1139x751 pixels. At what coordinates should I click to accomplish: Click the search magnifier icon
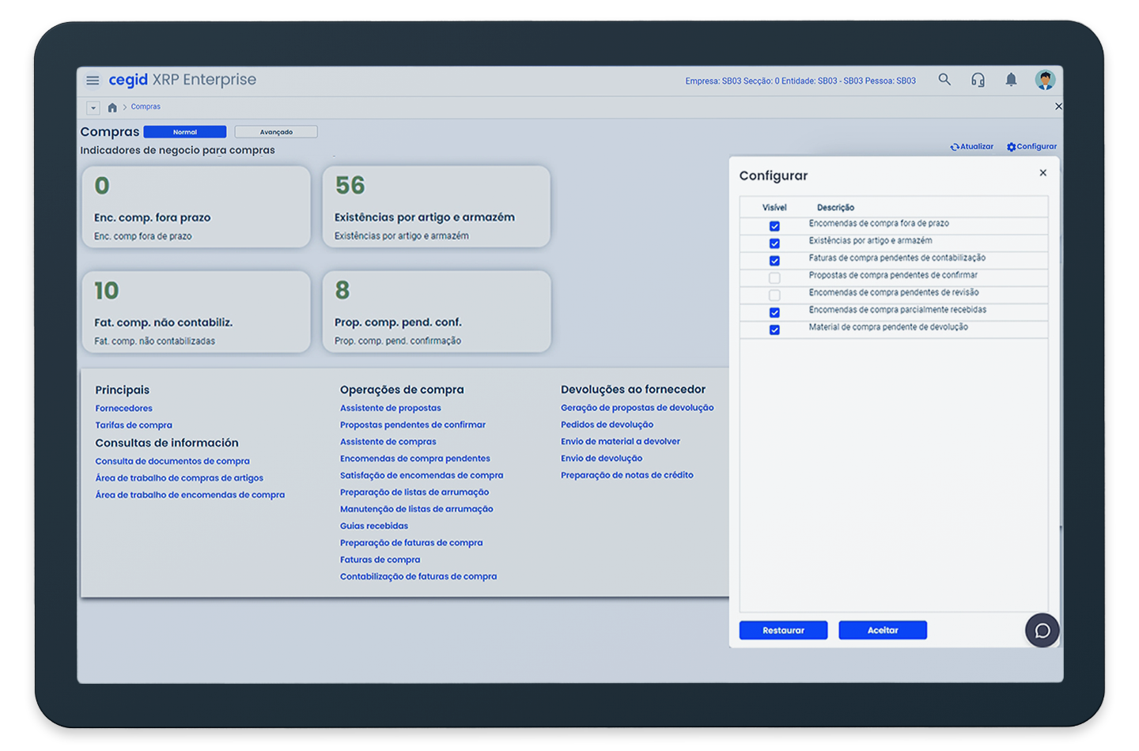(x=944, y=80)
